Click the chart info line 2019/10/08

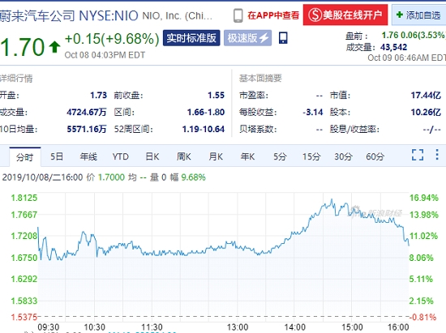pos(104,177)
